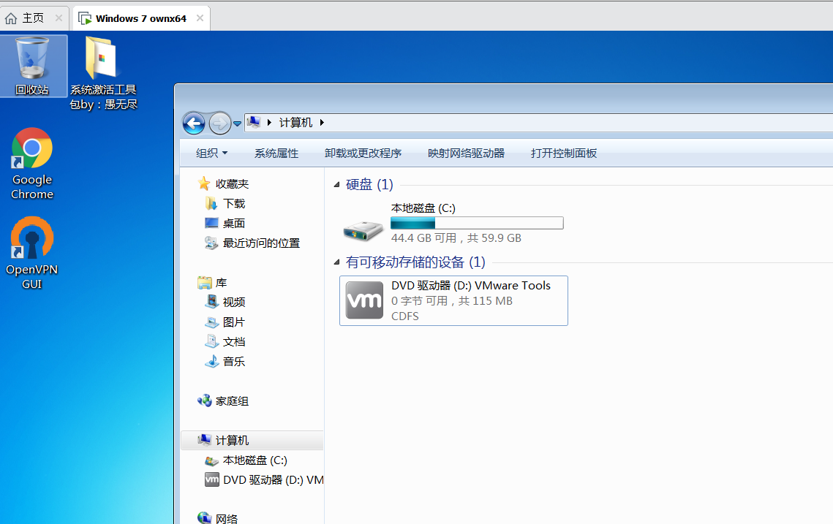Click the computer icon in address bar
Viewport: 833px width, 524px height.
(254, 123)
